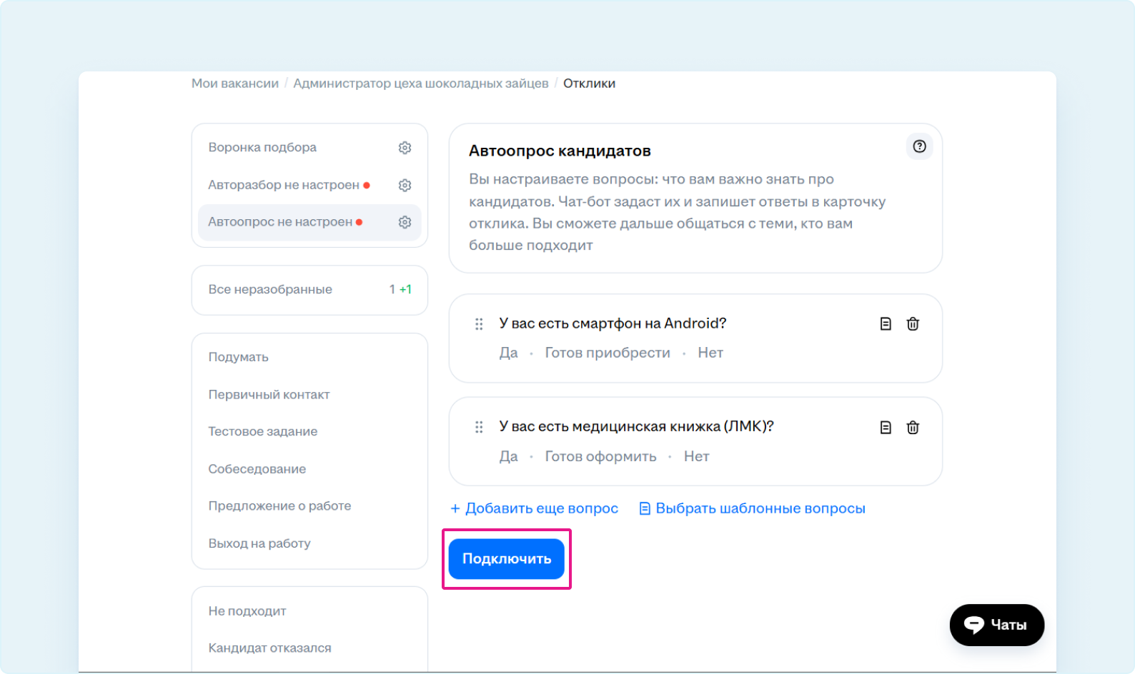Click gear icon next to Авторазбор не настроен

click(x=405, y=185)
